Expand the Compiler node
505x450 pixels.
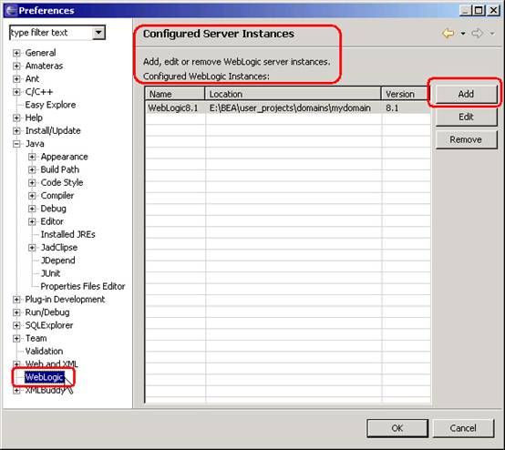pos(32,196)
